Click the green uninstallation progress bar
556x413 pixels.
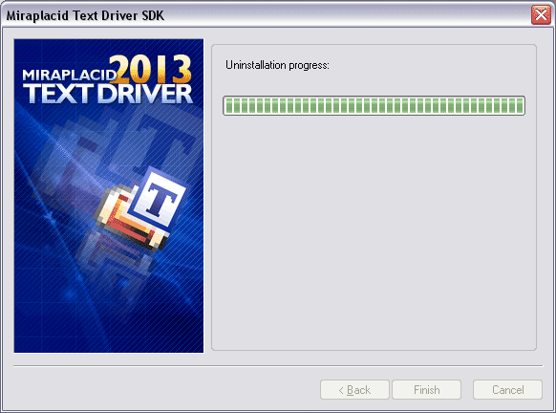(374, 105)
